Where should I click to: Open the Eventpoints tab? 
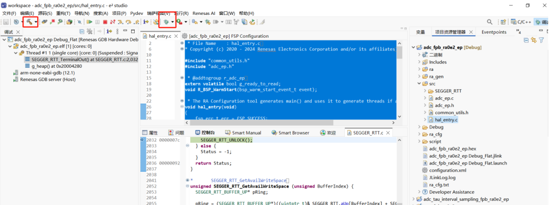tap(494, 32)
